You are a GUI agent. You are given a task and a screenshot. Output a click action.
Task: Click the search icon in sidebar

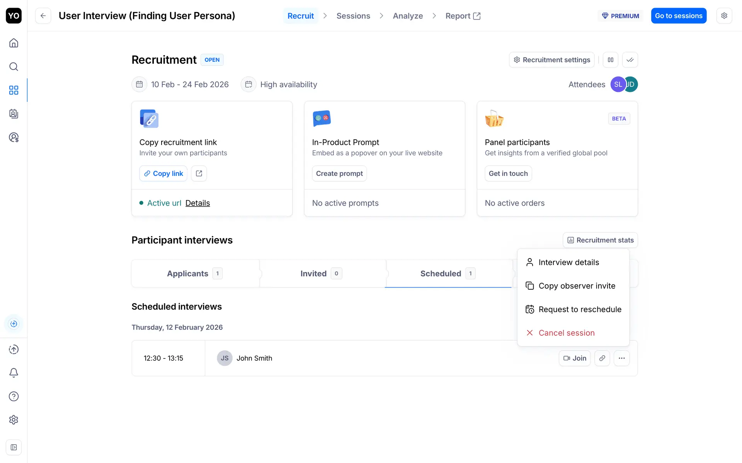pos(14,67)
